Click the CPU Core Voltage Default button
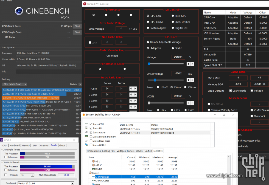 pyautogui.click(x=178, y=57)
